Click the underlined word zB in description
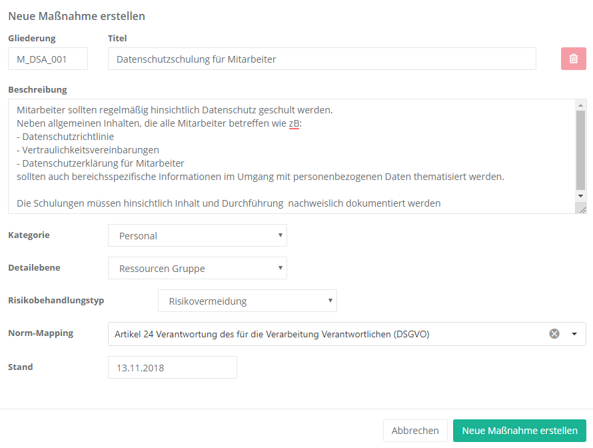Screen dimensions: 593x448 [295, 123]
